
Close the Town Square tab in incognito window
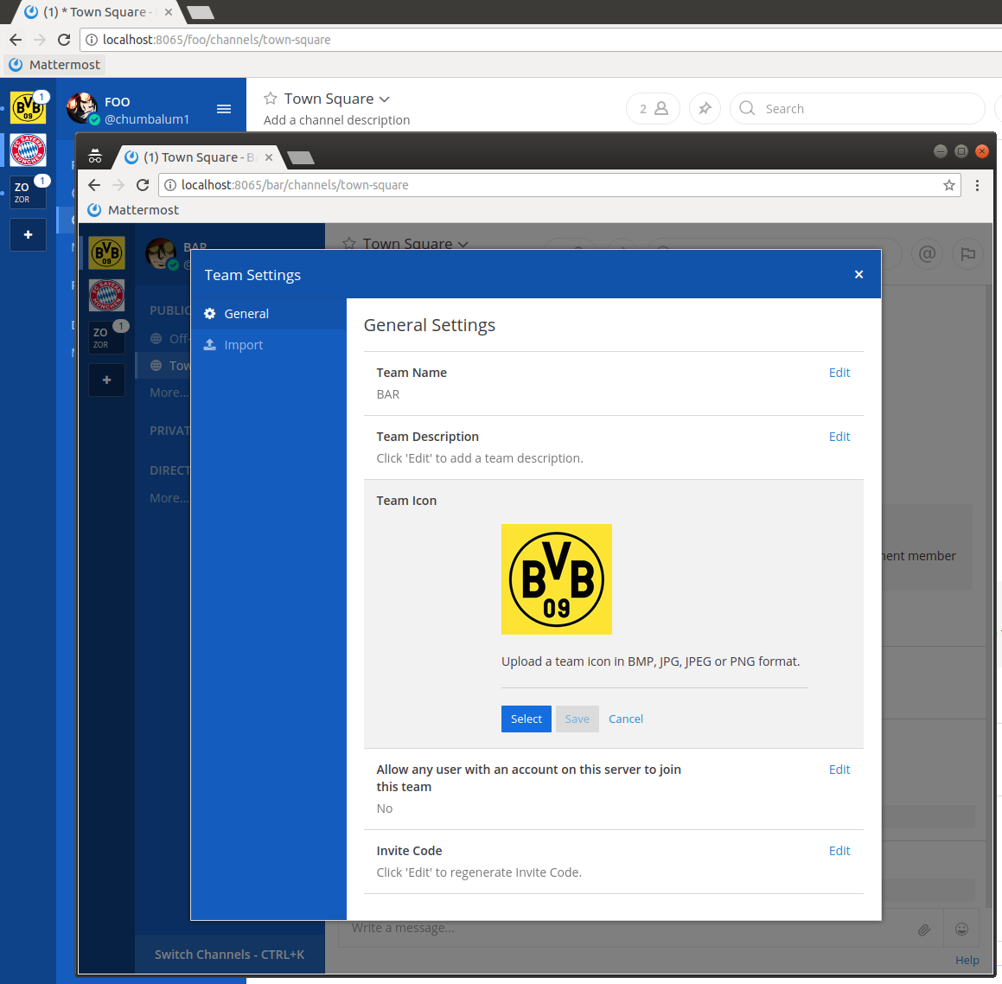click(269, 157)
